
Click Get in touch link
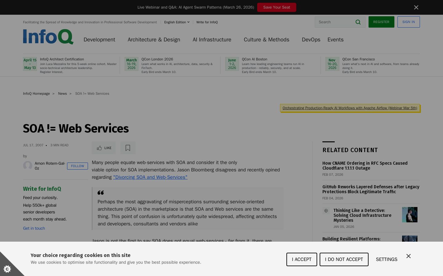34,228
